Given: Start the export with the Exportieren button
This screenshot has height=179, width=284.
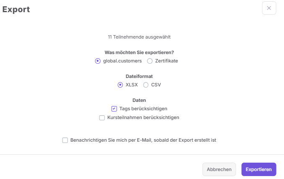Looking at the screenshot, I should [x=259, y=169].
